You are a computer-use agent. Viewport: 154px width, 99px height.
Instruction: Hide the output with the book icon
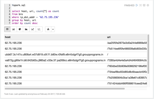pyautogui.click(x=144, y=5)
